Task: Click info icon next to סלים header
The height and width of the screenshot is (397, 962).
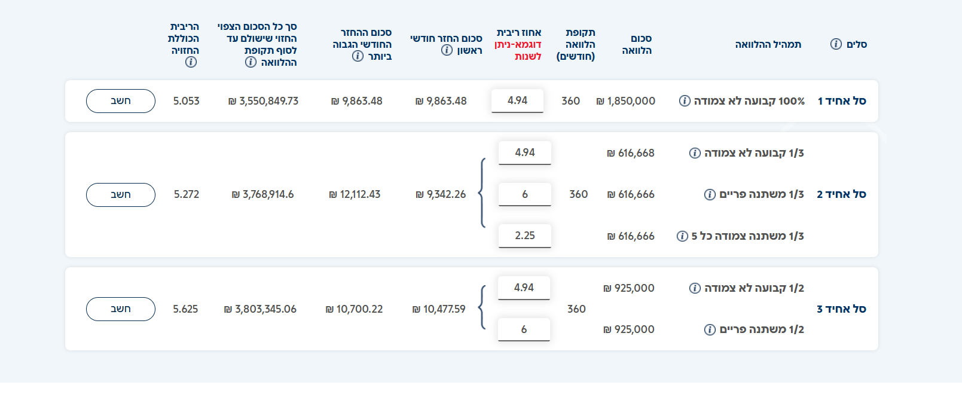Action: (836, 44)
